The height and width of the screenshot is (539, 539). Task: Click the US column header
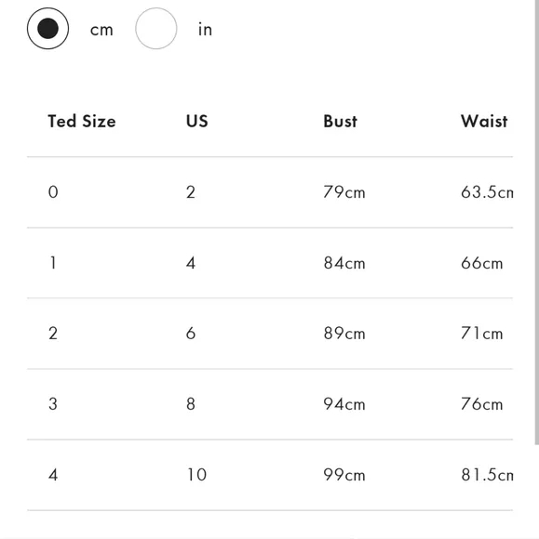point(197,122)
